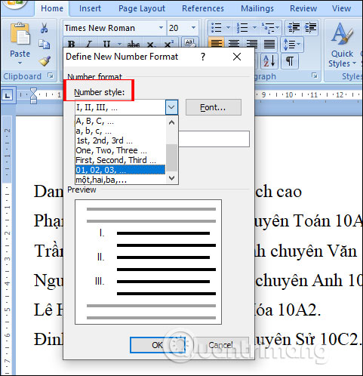
Task: Click the style list scroll up arrow
Action: [x=171, y=122]
